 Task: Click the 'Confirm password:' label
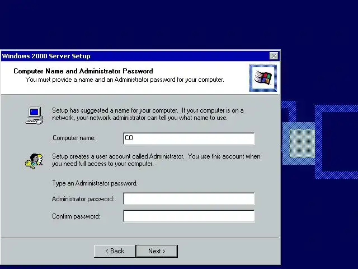pyautogui.click(x=76, y=216)
